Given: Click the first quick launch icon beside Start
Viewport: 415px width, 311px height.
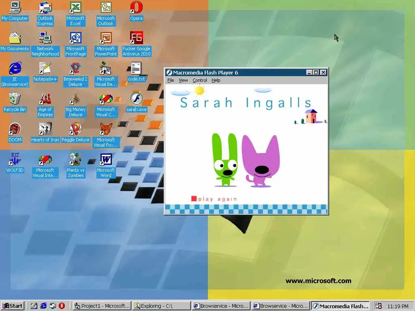Looking at the screenshot, I should tap(34, 306).
